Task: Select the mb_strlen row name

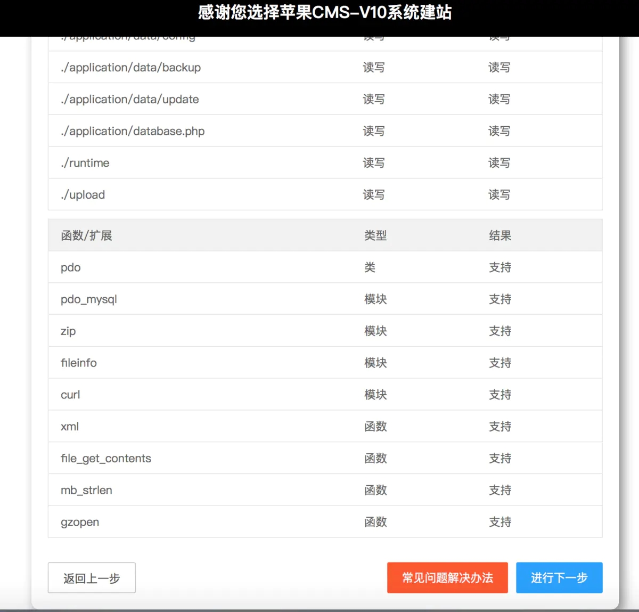Action: coord(86,491)
